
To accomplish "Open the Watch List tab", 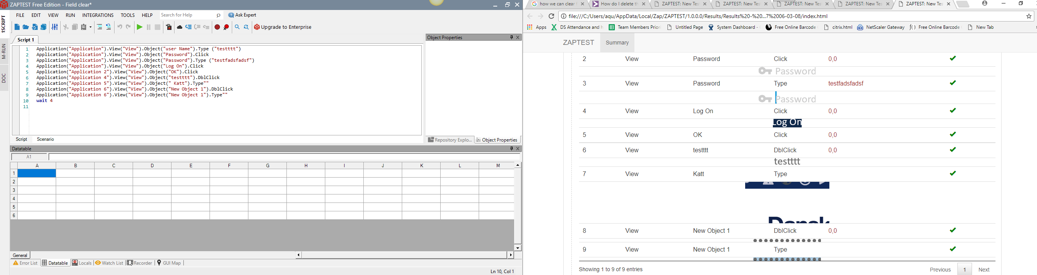I will (x=109, y=263).
